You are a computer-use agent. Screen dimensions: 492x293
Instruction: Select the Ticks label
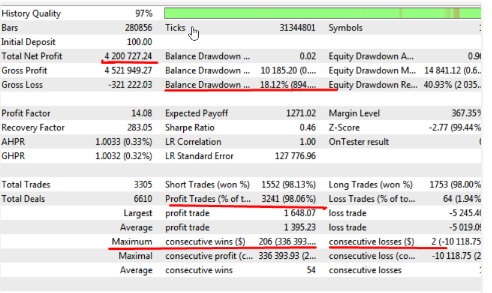175,28
